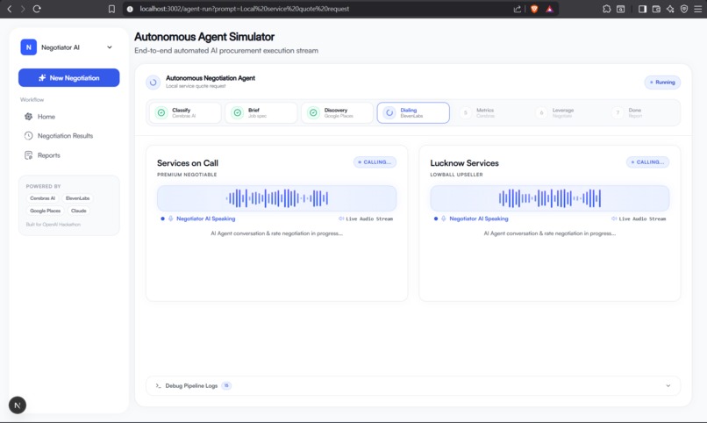Image resolution: width=707 pixels, height=423 pixels.
Task: Open Reports page
Action: coord(49,155)
